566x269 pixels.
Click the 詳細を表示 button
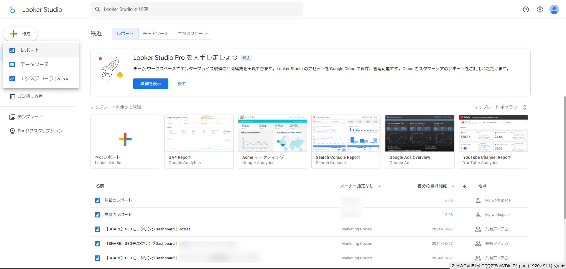tap(151, 84)
